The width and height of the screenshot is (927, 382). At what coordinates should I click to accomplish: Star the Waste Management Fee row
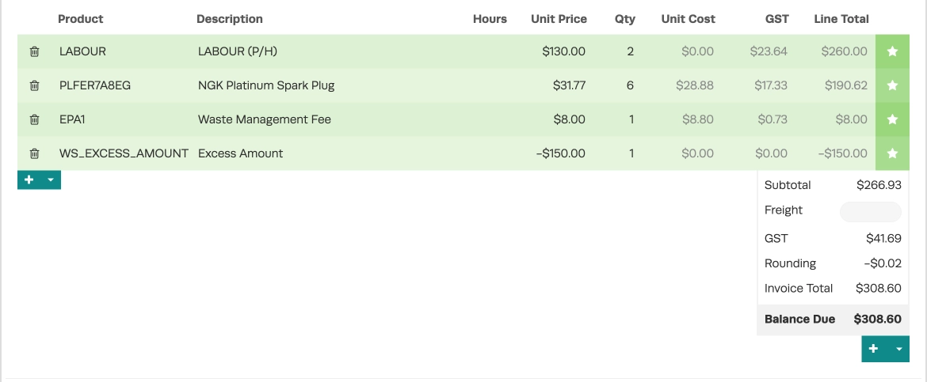point(892,119)
